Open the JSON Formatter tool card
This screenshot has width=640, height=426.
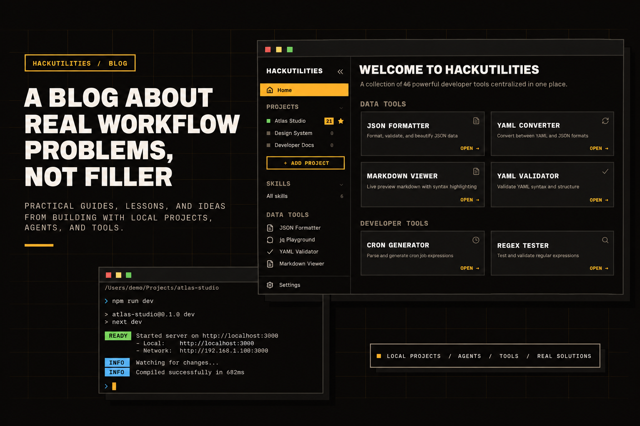tap(422, 134)
